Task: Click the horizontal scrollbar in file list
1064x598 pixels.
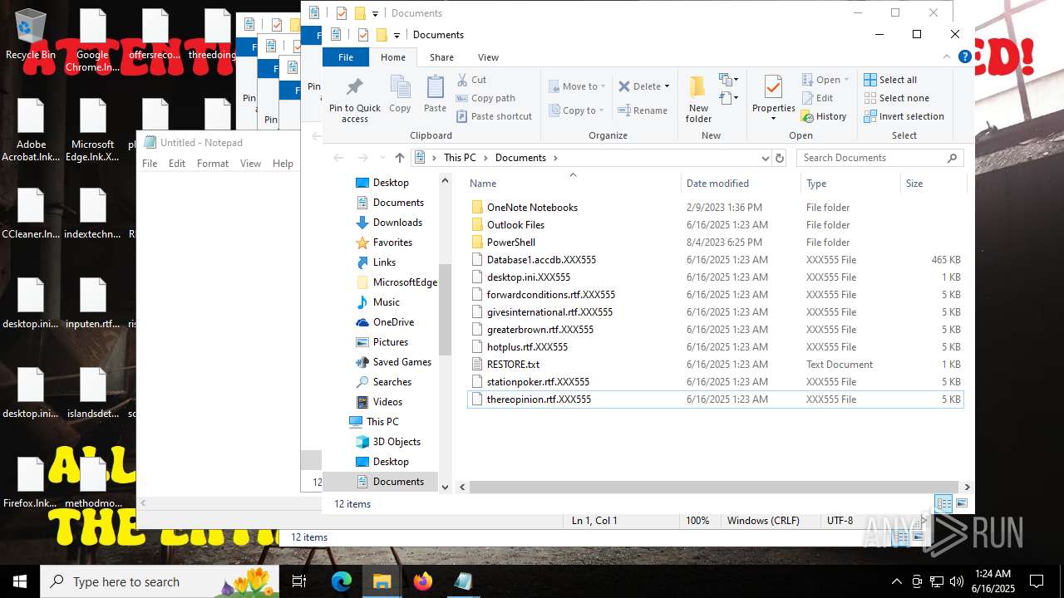Action: [x=715, y=488]
